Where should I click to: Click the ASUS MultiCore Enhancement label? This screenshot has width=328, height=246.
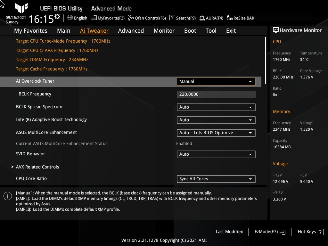point(46,132)
